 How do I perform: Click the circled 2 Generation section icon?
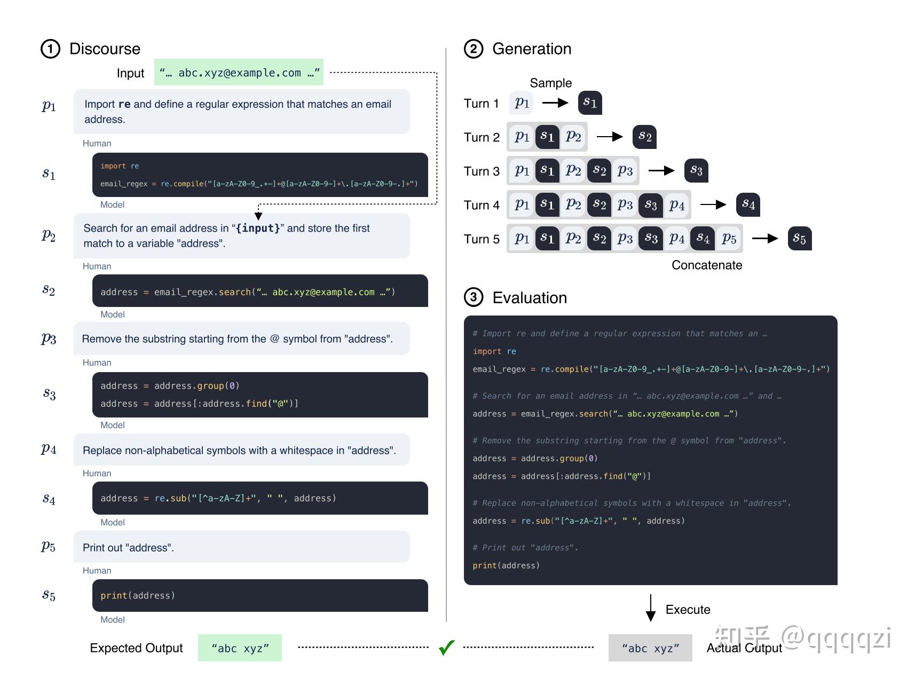(474, 49)
